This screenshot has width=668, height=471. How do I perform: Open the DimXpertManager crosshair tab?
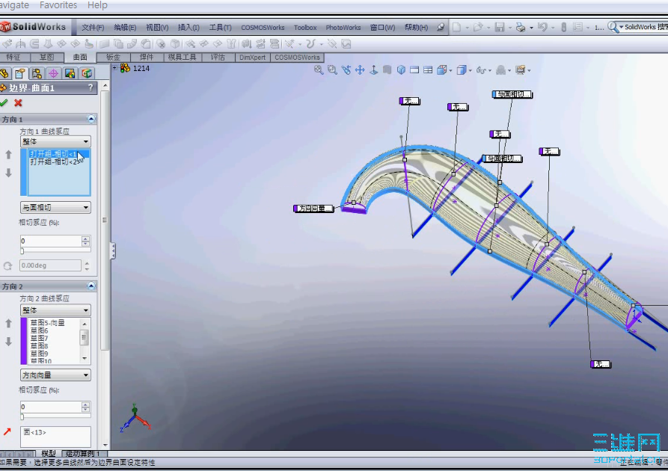53,73
